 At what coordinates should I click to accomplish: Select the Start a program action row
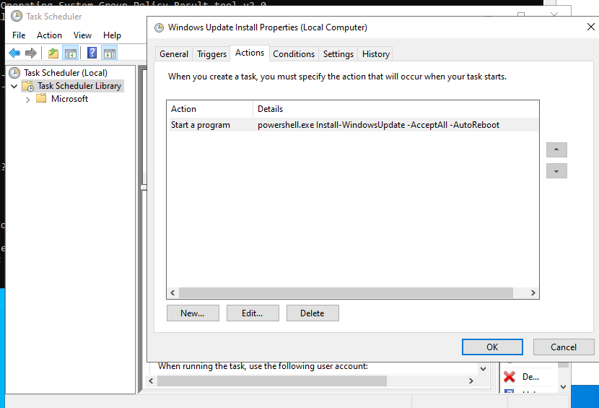point(354,125)
